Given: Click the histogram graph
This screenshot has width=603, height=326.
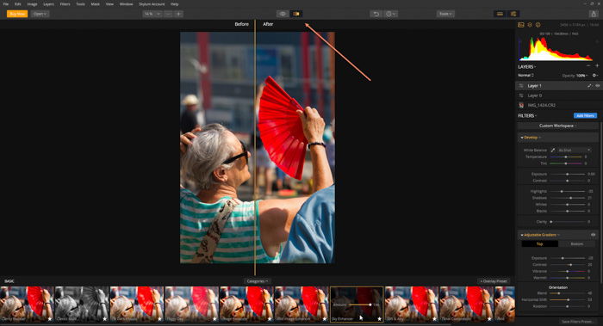Looking at the screenshot, I should tap(556, 49).
